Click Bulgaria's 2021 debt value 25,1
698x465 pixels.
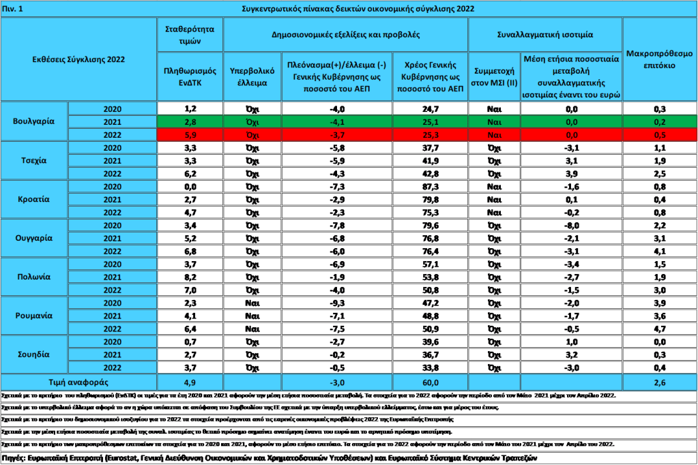pos(430,121)
